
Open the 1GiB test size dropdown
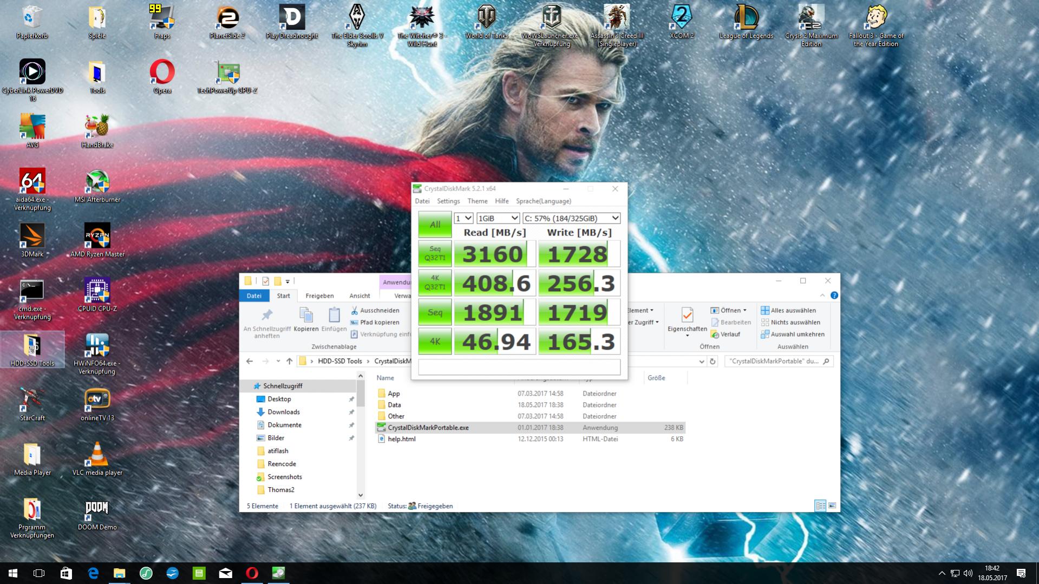(498, 218)
